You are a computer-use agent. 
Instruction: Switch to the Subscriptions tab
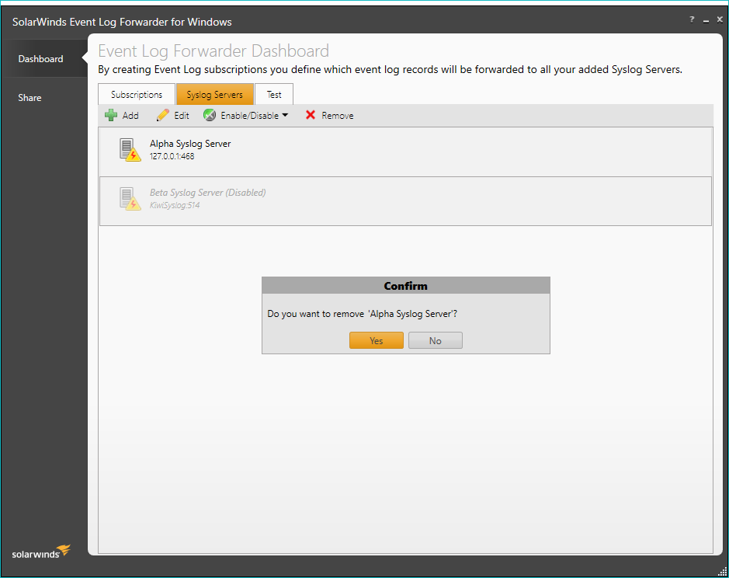(x=137, y=95)
